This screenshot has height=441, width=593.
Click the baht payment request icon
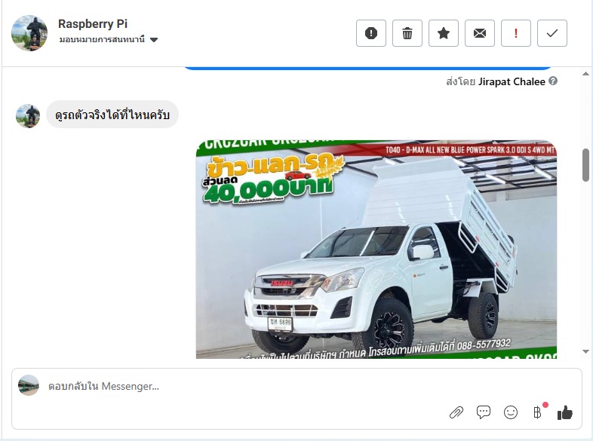[538, 412]
